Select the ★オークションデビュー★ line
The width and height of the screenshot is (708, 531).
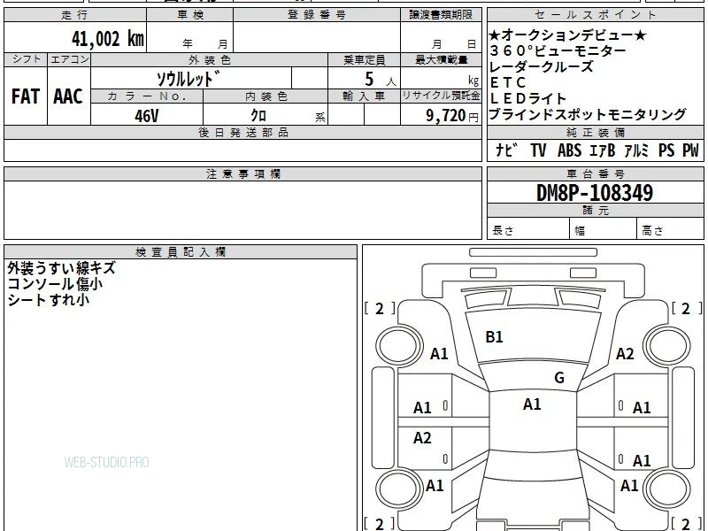tap(568, 35)
